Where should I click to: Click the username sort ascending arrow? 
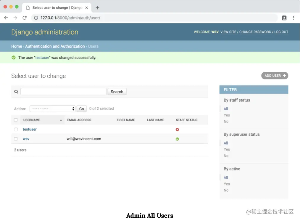pyautogui.click(x=61, y=120)
